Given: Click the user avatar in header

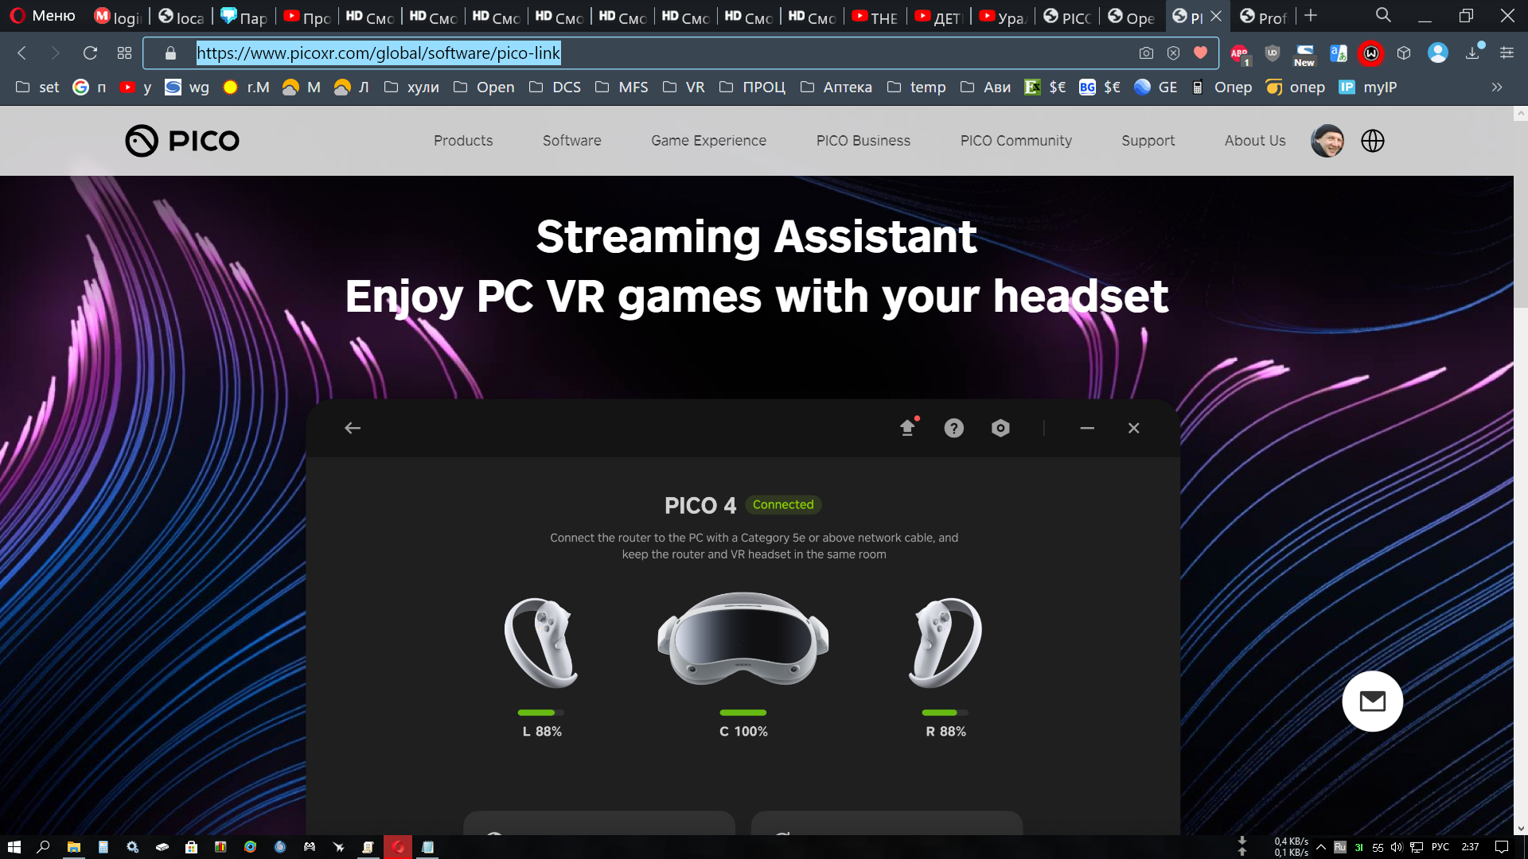Looking at the screenshot, I should click(x=1327, y=141).
